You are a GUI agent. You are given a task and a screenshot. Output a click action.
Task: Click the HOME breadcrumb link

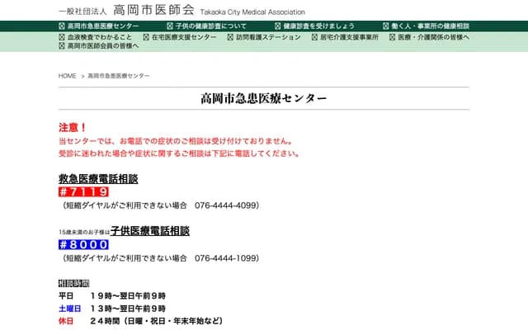pos(68,76)
